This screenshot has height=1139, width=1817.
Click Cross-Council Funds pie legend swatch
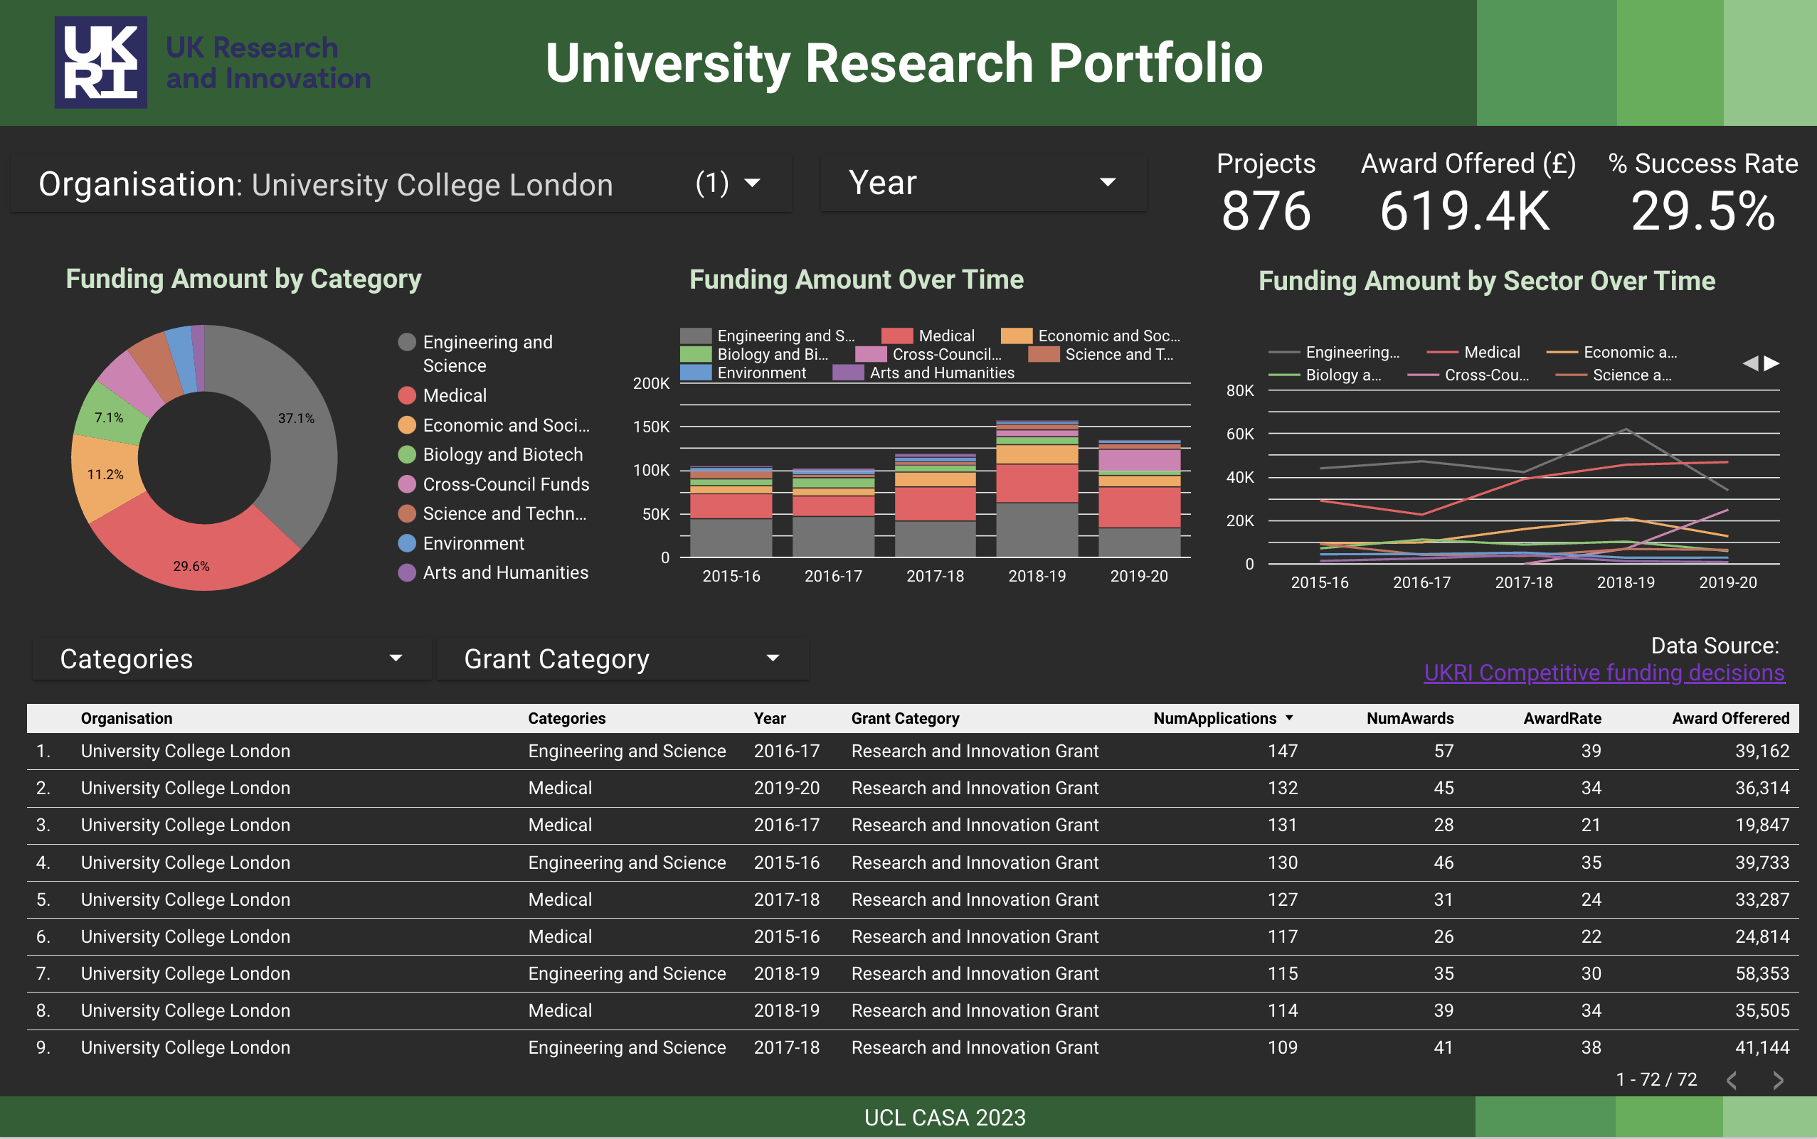point(407,484)
